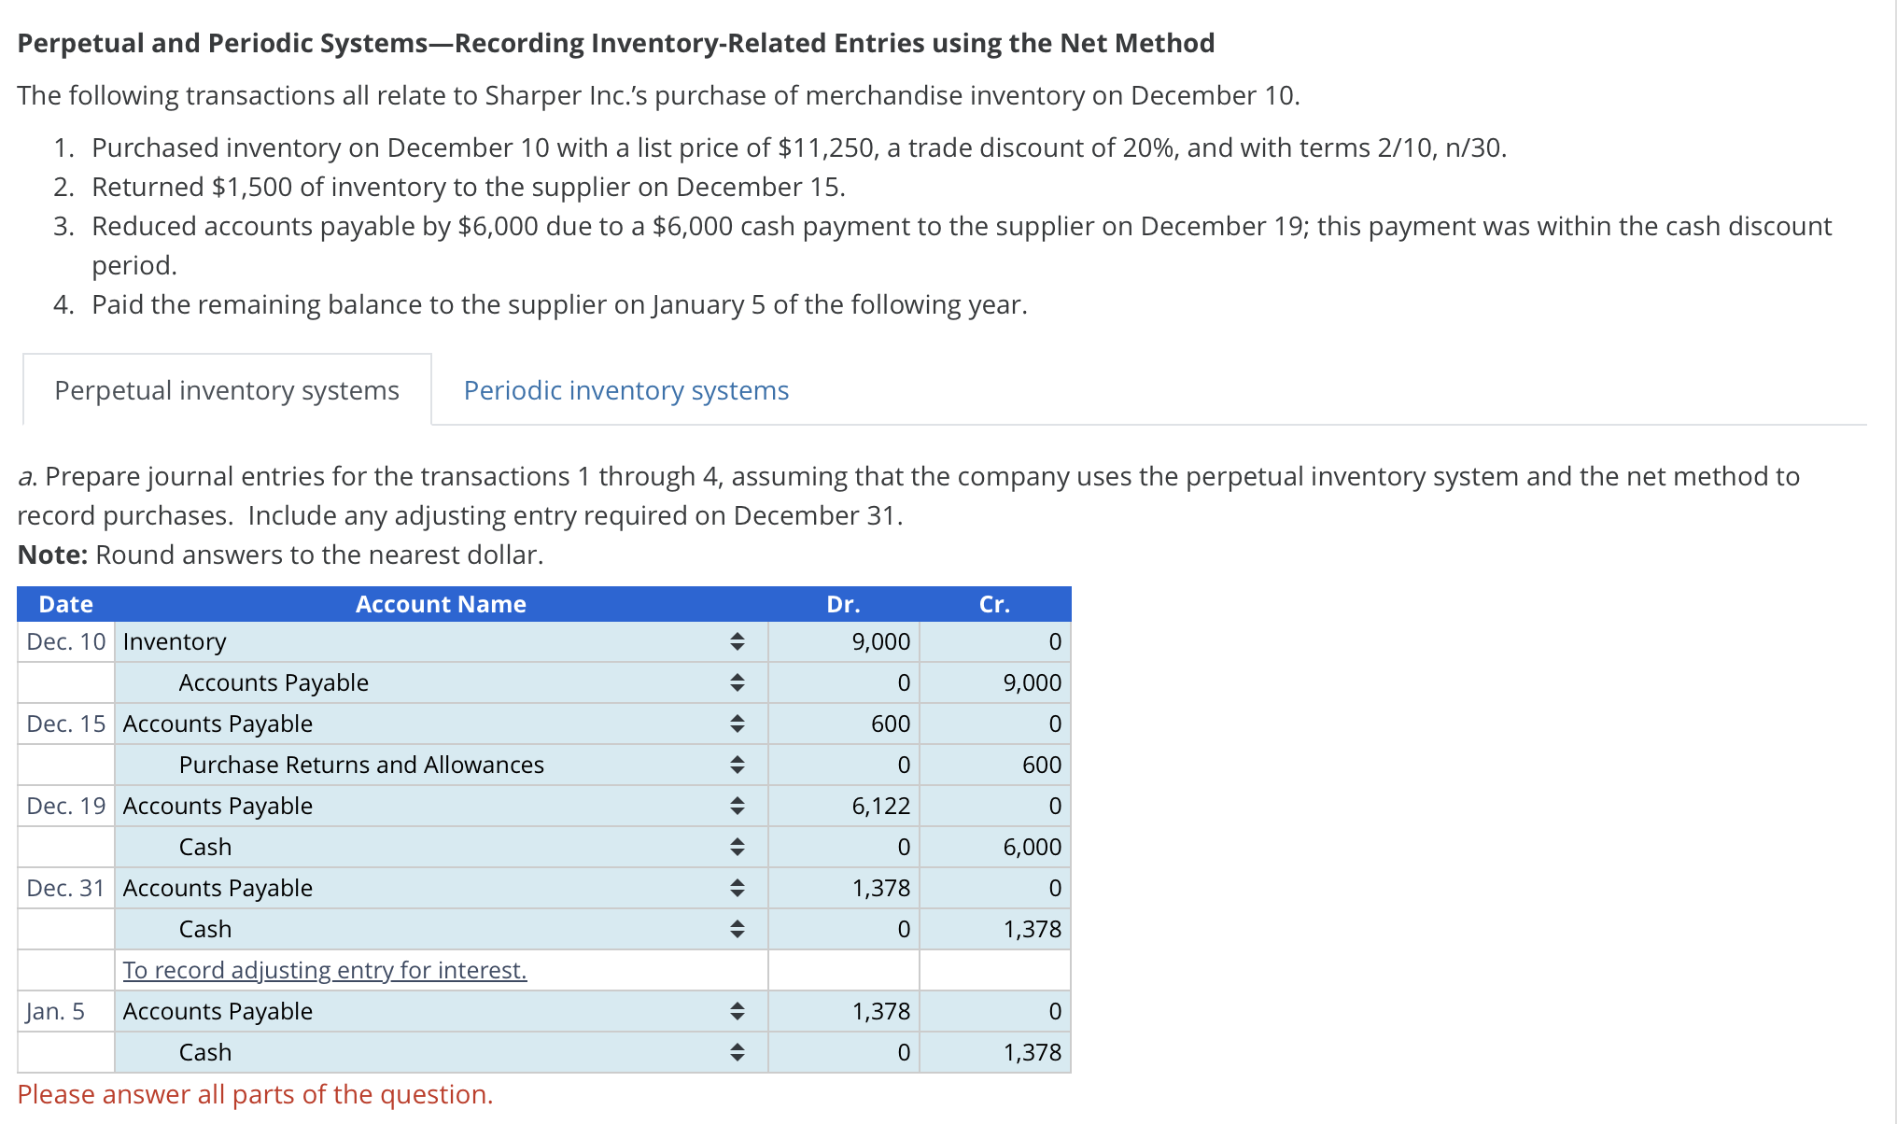
Task: Select the Cr. field showing 600 for Purchase Returns
Action: pos(993,765)
